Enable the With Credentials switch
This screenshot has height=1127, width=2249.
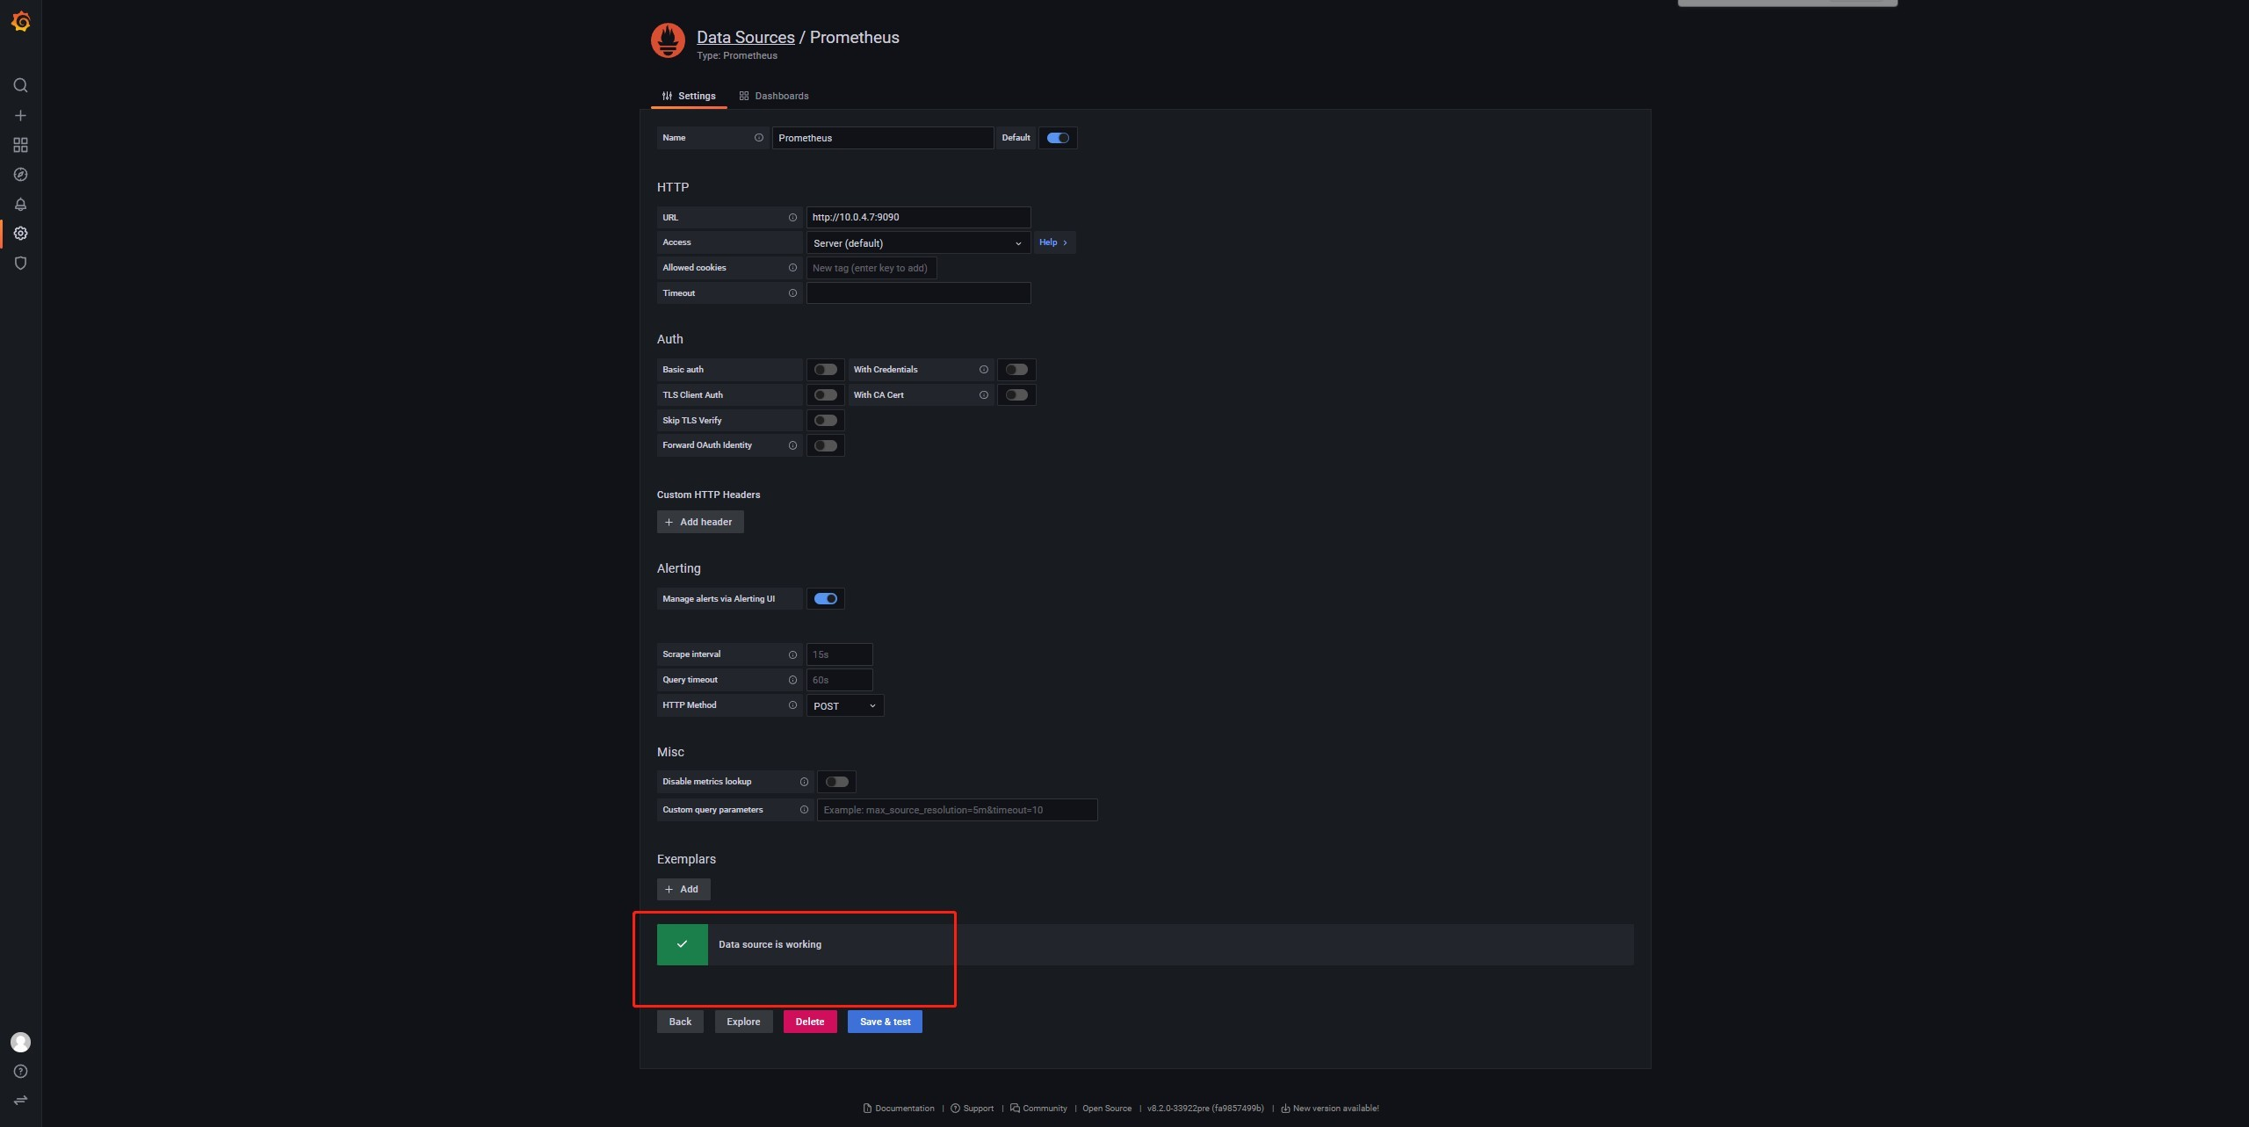coord(1016,370)
